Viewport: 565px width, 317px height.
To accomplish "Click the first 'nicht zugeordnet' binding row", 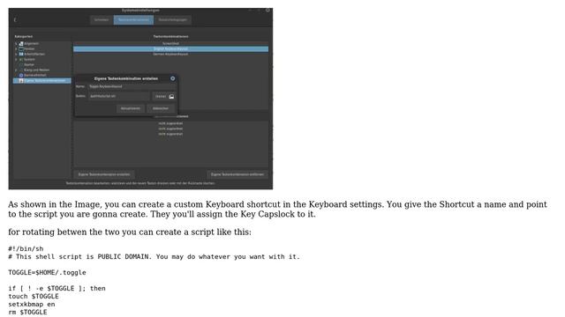I will pyautogui.click(x=170, y=123).
